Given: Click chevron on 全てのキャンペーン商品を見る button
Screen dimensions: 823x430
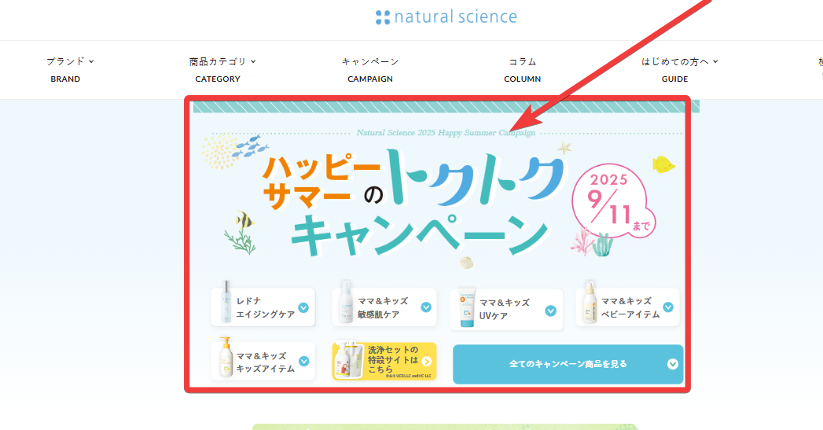Looking at the screenshot, I should 672,365.
